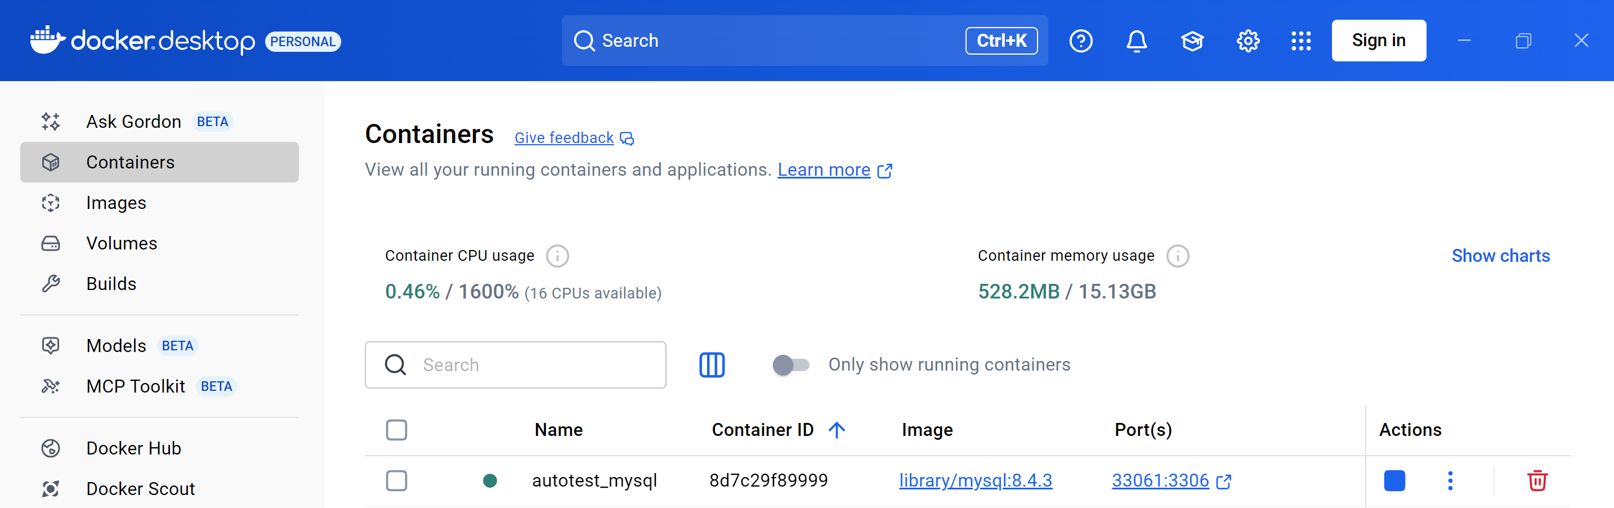Screen dimensions: 1614x508
Task: Click container name autotest_mysql
Action: click(x=594, y=480)
